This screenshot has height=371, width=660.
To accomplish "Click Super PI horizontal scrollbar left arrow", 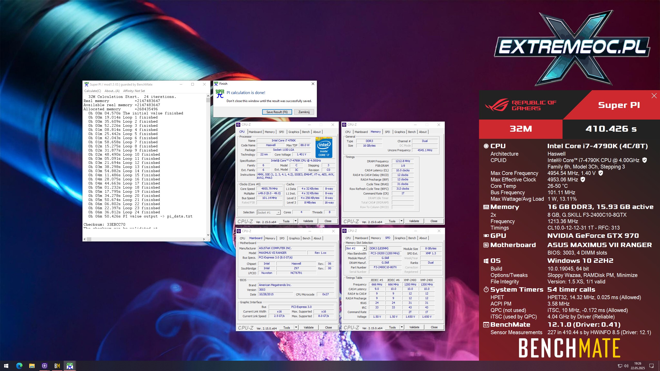I will [x=85, y=239].
